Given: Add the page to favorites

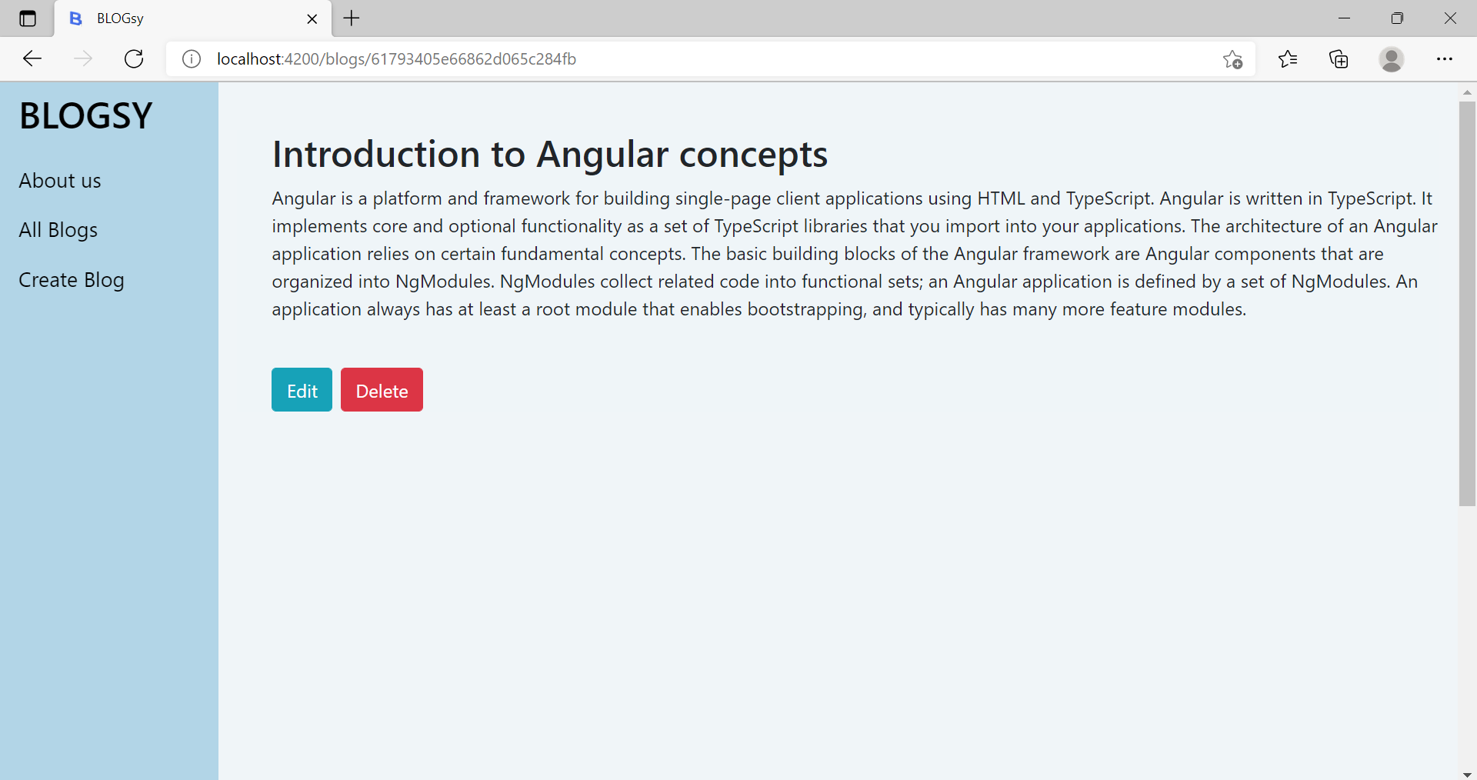Looking at the screenshot, I should point(1233,58).
